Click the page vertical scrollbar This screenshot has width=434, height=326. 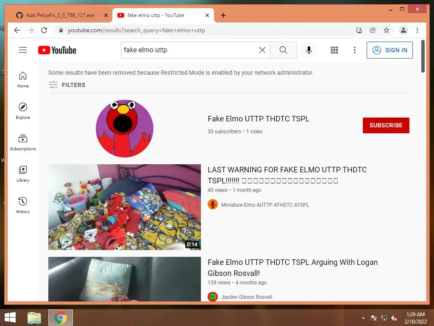point(423,56)
